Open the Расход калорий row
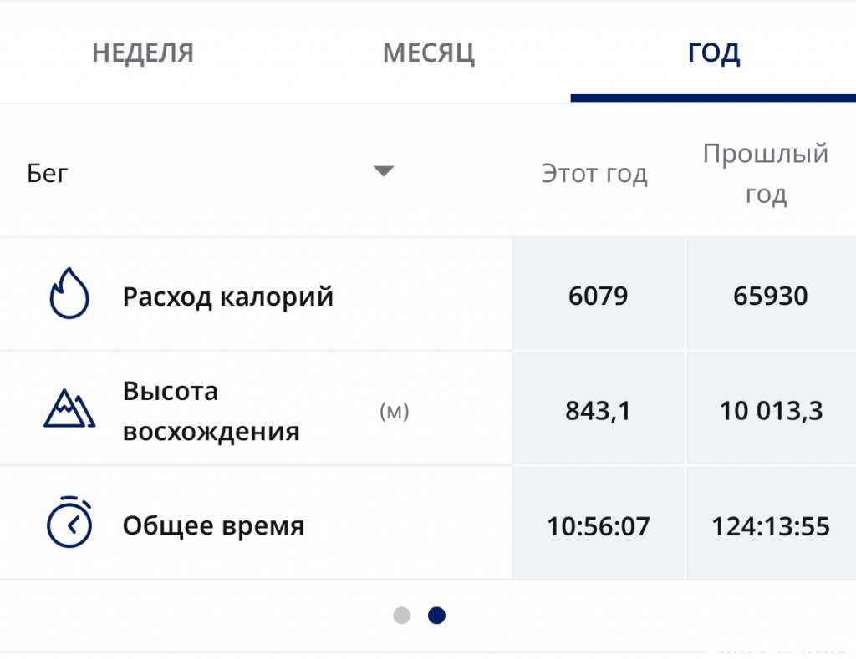Viewport: 856px width, 659px height. pos(256,295)
